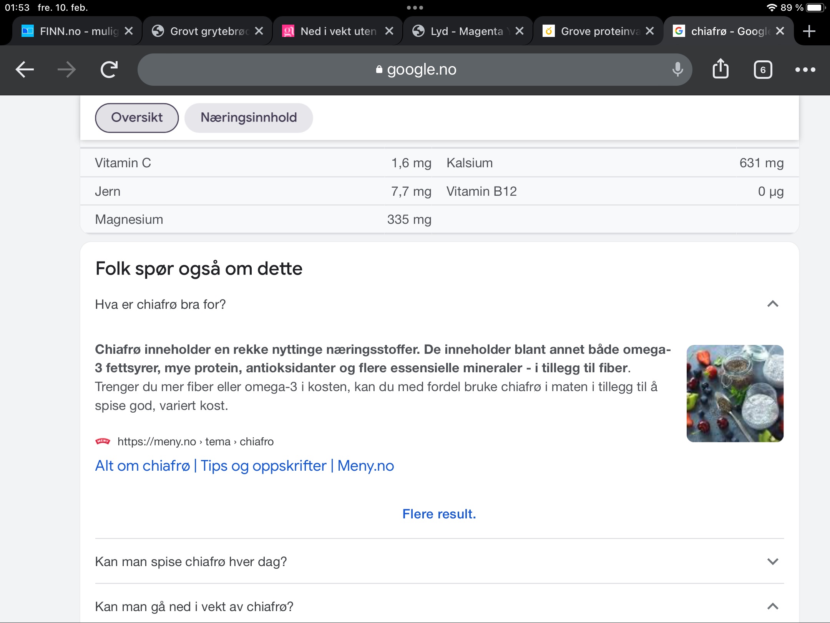830x623 pixels.
Task: Click the google.no address bar
Action: pos(415,70)
